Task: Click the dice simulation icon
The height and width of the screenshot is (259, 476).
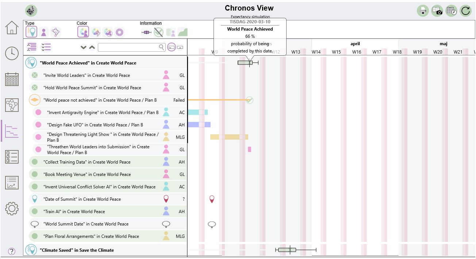Action: 31,11
